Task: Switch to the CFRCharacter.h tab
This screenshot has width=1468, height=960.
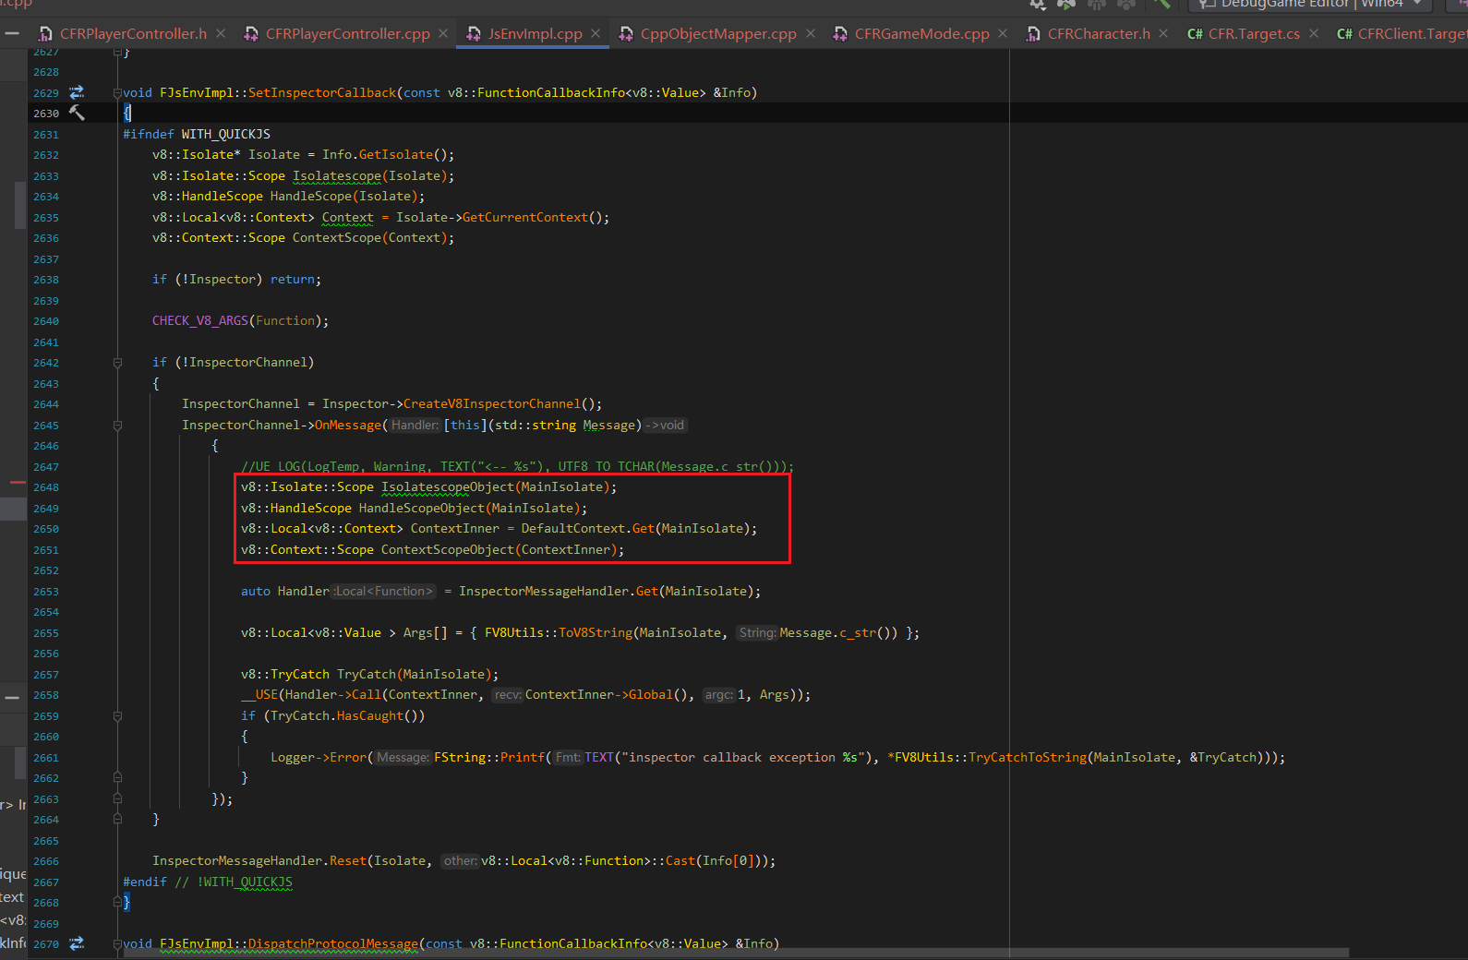Action: click(x=1099, y=34)
